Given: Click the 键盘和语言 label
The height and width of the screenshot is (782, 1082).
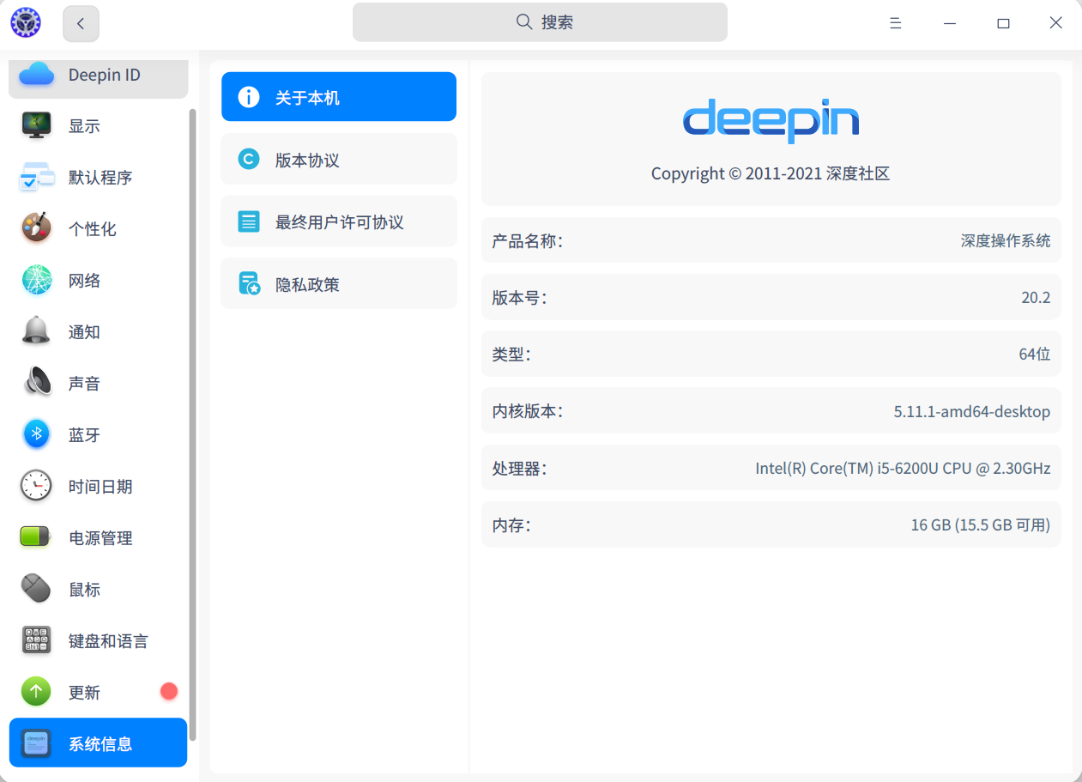Looking at the screenshot, I should [x=108, y=641].
